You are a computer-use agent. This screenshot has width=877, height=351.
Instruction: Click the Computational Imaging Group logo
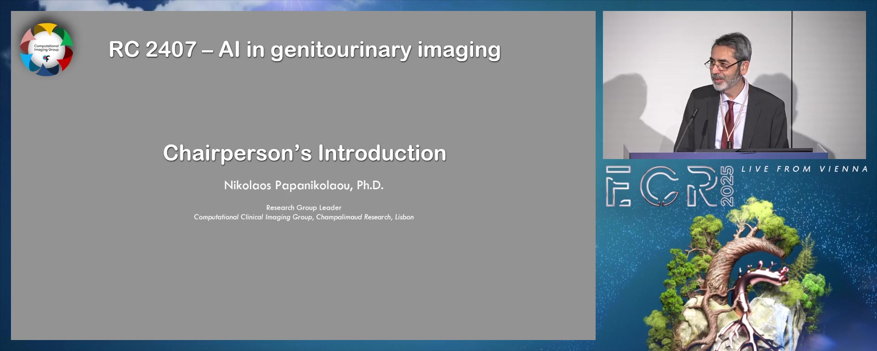tap(46, 49)
